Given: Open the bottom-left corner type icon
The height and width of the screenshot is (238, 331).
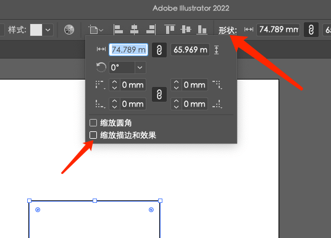Looking at the screenshot, I should 100,104.
